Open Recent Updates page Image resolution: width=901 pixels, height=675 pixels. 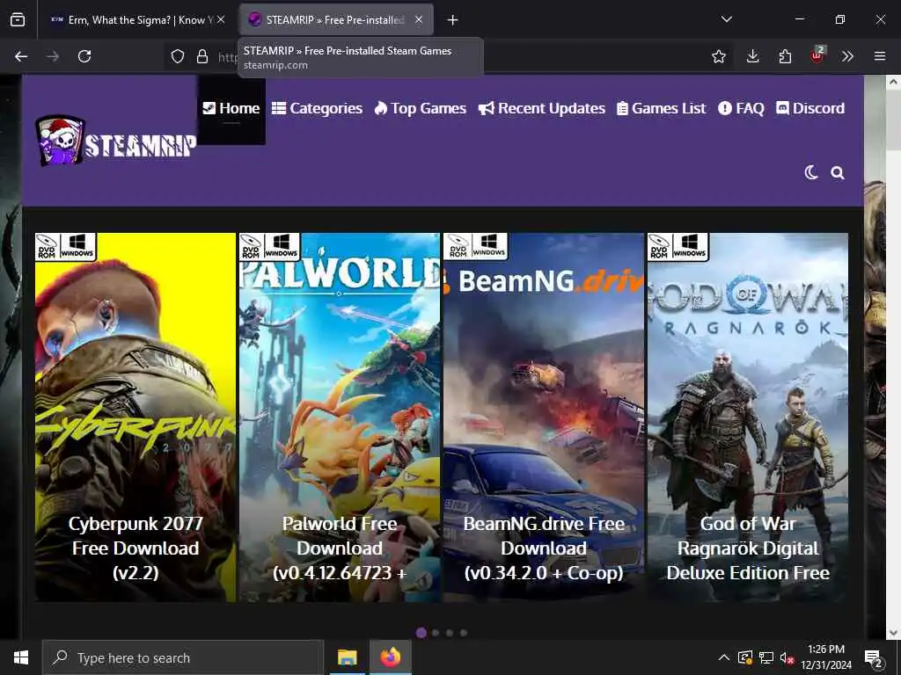click(x=542, y=108)
